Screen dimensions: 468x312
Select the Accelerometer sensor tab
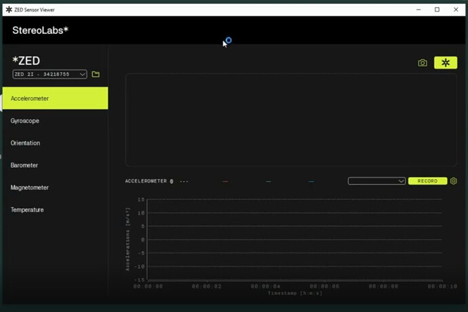[54, 98]
